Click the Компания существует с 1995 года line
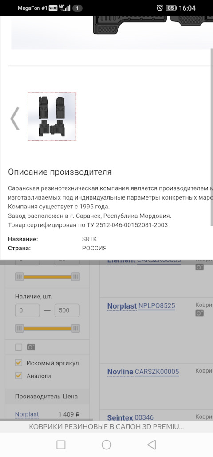Viewport: 213px width, 457px height. 59,207
